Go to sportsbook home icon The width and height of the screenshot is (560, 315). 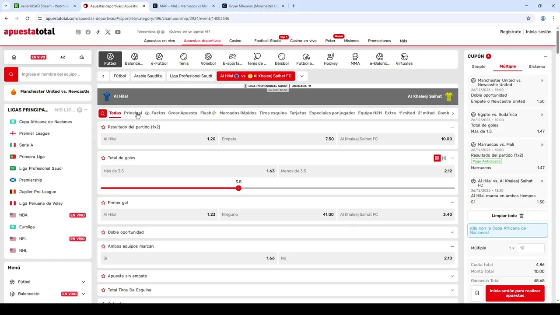tap(14, 57)
